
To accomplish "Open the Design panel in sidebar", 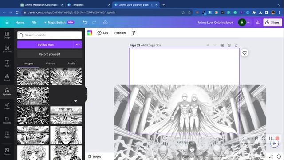I will pyautogui.click(x=7, y=35).
